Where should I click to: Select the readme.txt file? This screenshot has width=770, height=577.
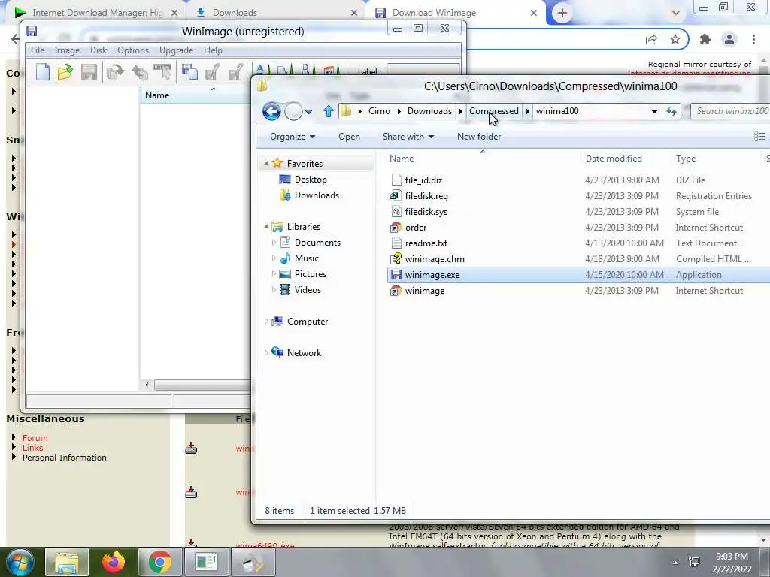[x=426, y=243]
